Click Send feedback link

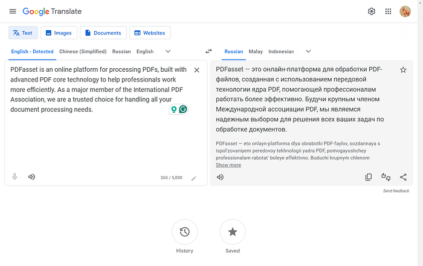pos(396,191)
